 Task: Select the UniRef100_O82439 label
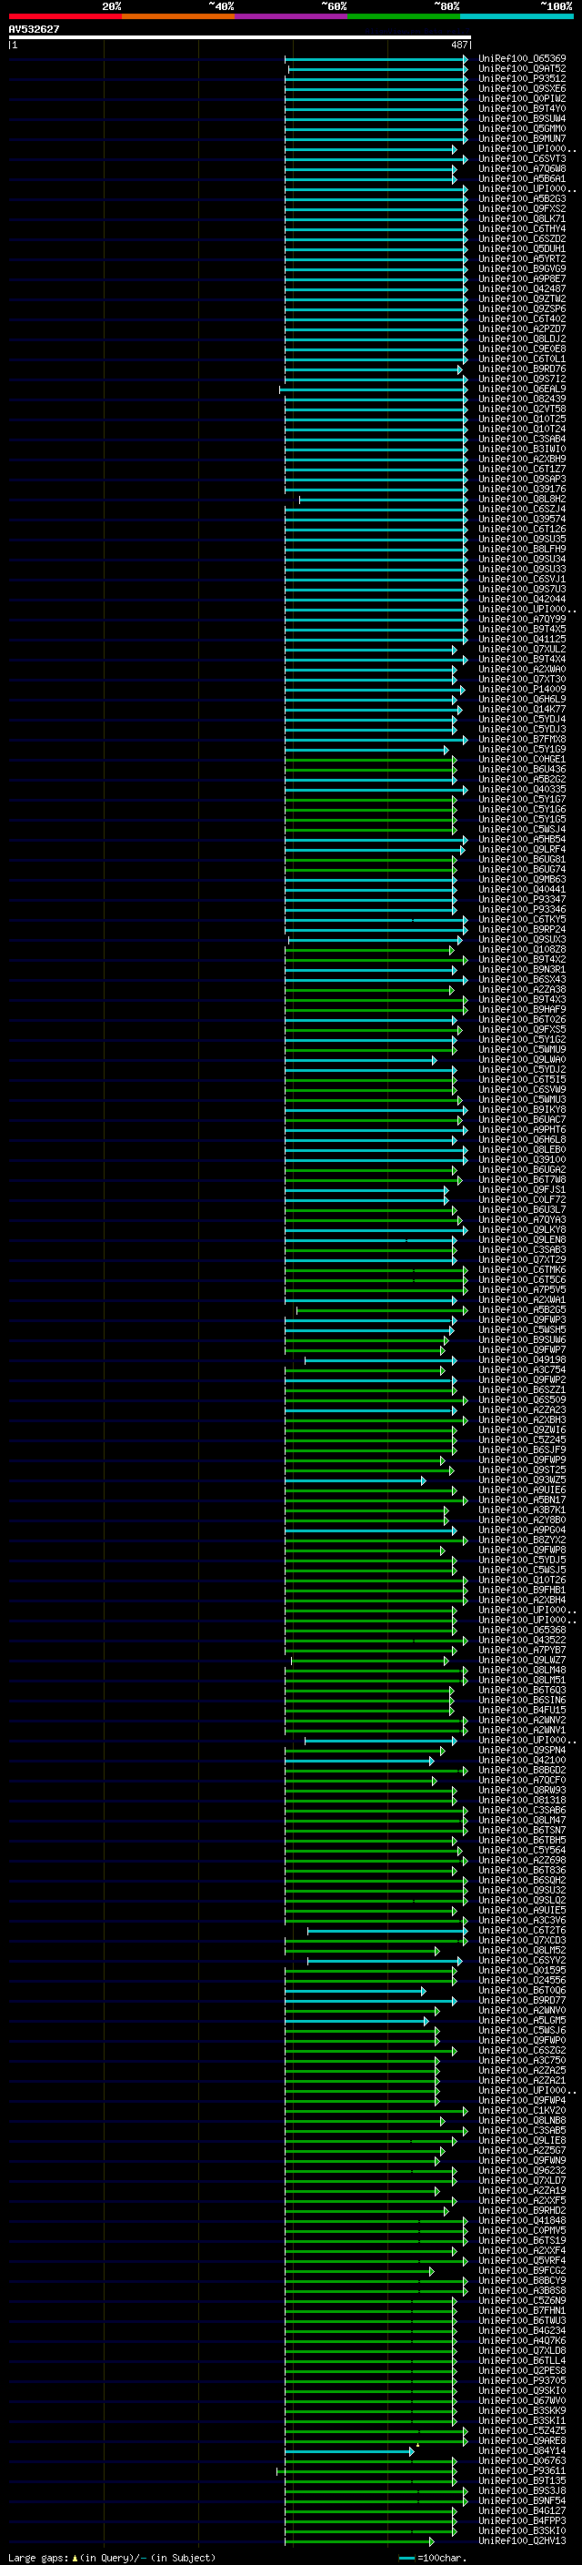click(x=522, y=399)
